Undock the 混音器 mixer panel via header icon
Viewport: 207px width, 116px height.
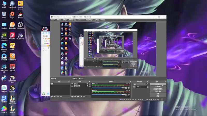[131, 82]
